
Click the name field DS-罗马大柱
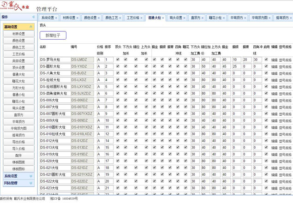tap(55, 60)
